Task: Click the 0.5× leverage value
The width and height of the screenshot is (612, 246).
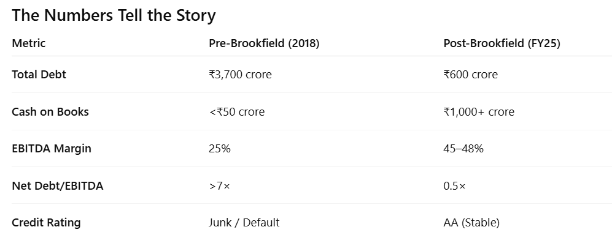Action: coord(454,186)
